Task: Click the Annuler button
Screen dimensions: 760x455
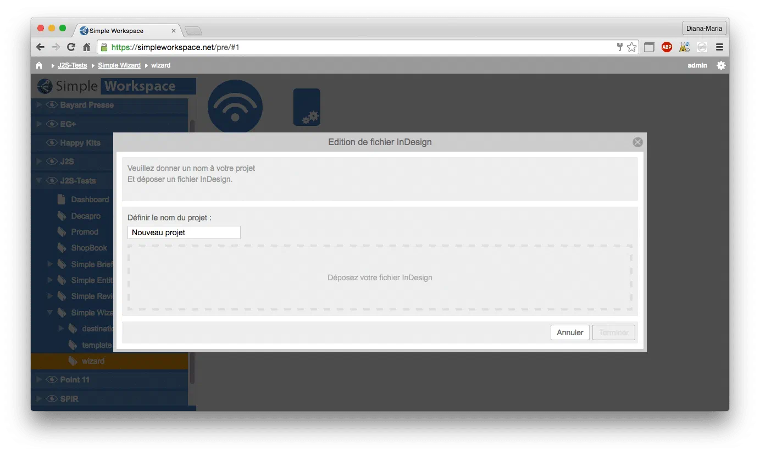Action: click(570, 332)
